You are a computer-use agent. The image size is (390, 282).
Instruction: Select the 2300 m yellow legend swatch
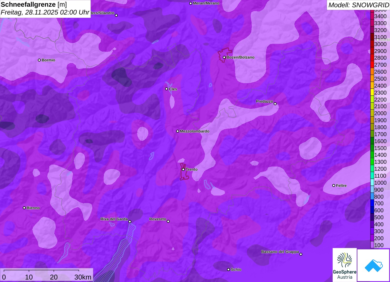[x=372, y=93]
